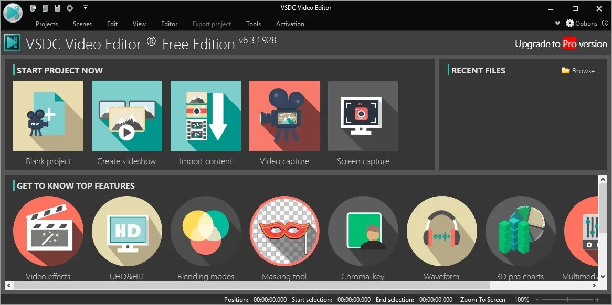Click the info icon beside Options

pos(605,24)
